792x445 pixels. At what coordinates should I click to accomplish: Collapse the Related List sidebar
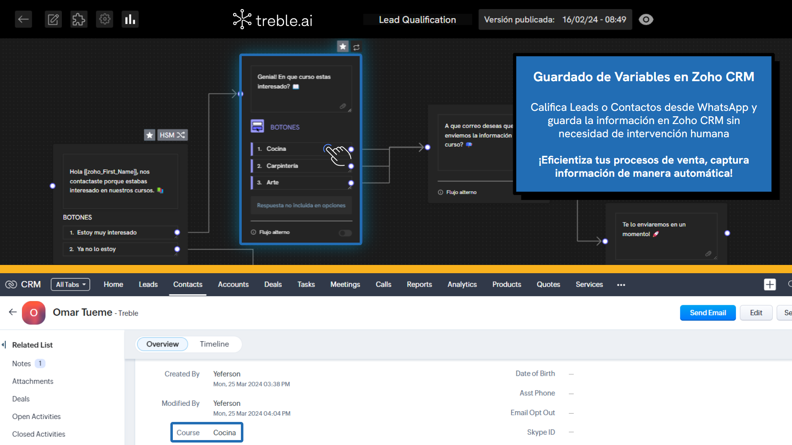tap(4, 344)
